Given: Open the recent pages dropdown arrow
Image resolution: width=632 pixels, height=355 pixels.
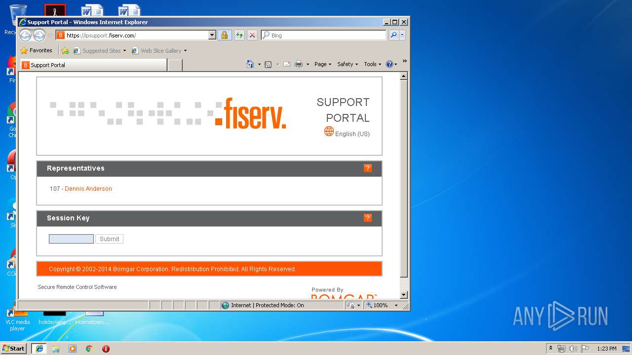Looking at the screenshot, I should coord(50,35).
